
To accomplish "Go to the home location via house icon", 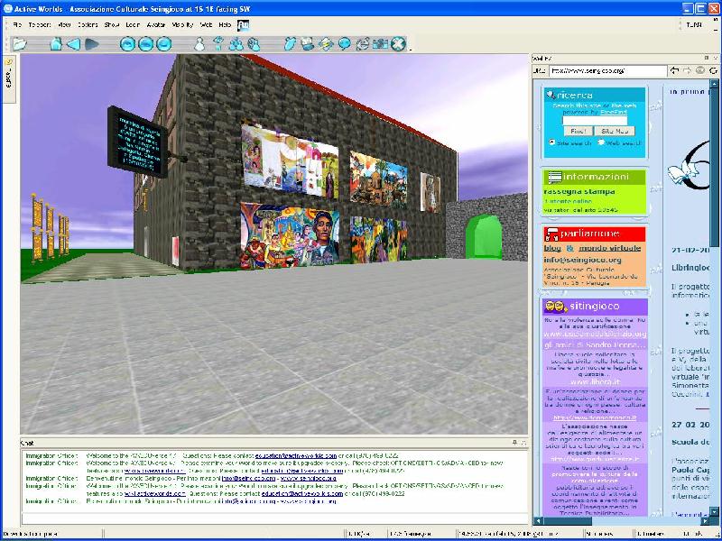I will (x=56, y=43).
